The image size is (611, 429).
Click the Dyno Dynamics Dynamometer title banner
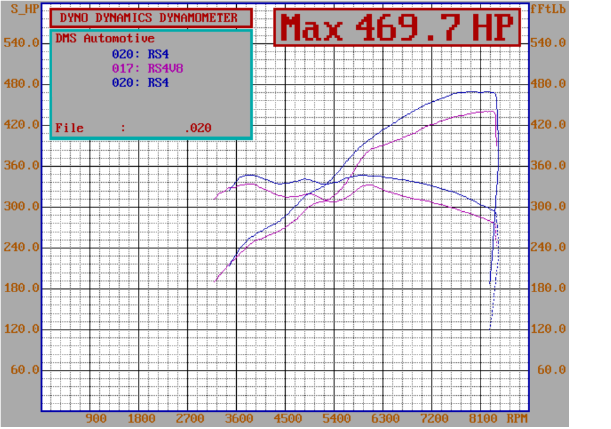coord(149,18)
